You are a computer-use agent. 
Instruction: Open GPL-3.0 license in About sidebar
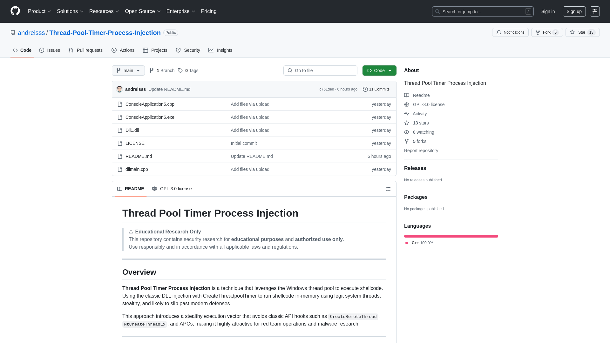coord(424,104)
